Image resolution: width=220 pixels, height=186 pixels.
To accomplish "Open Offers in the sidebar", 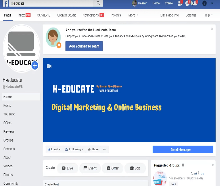I will pyautogui.click(x=7, y=123).
